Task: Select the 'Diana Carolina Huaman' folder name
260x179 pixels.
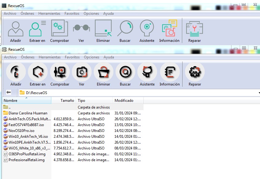Action: 28,113
